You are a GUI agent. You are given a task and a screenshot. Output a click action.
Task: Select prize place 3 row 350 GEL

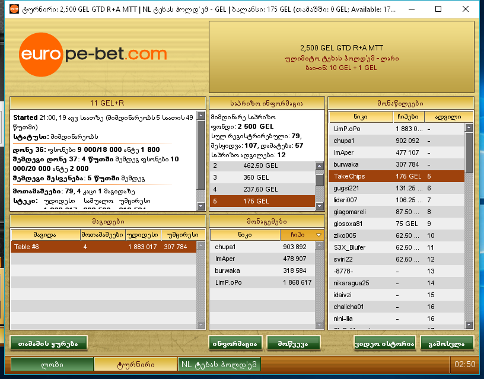[262, 177]
